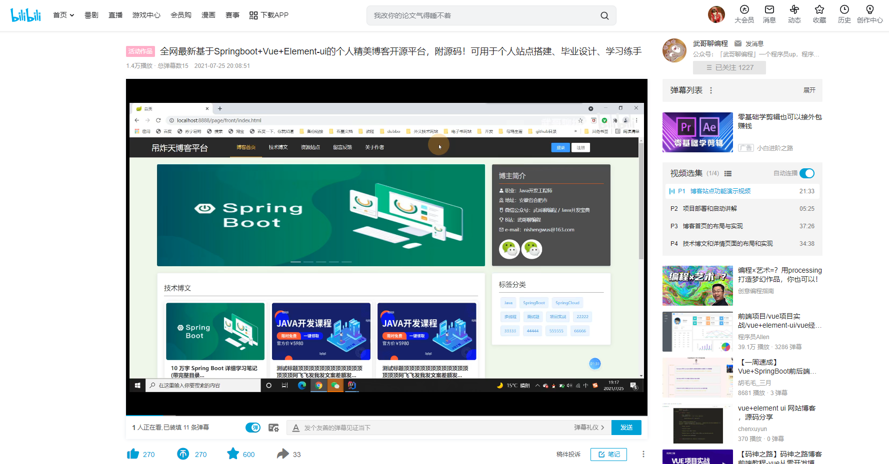Give coins with the coin icon
889x464 pixels.
click(x=183, y=454)
